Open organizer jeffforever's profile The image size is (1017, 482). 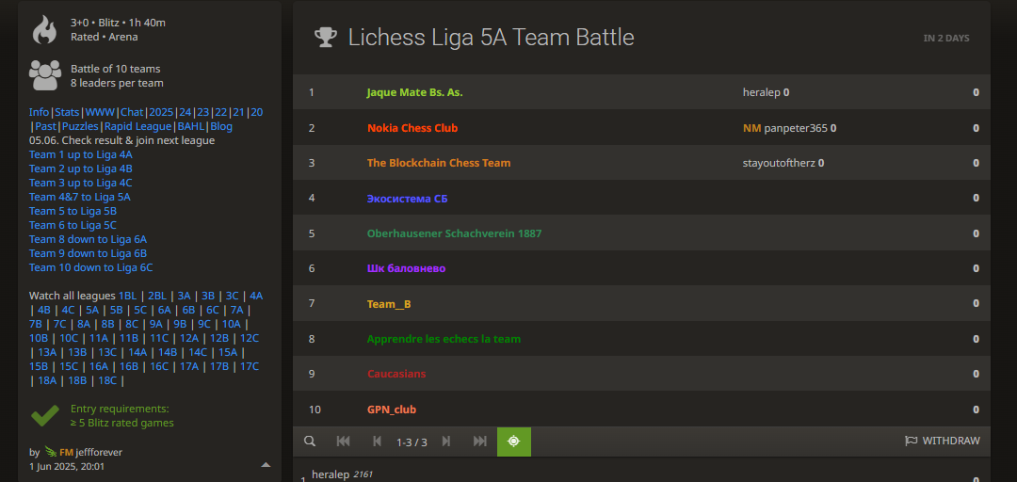[99, 452]
